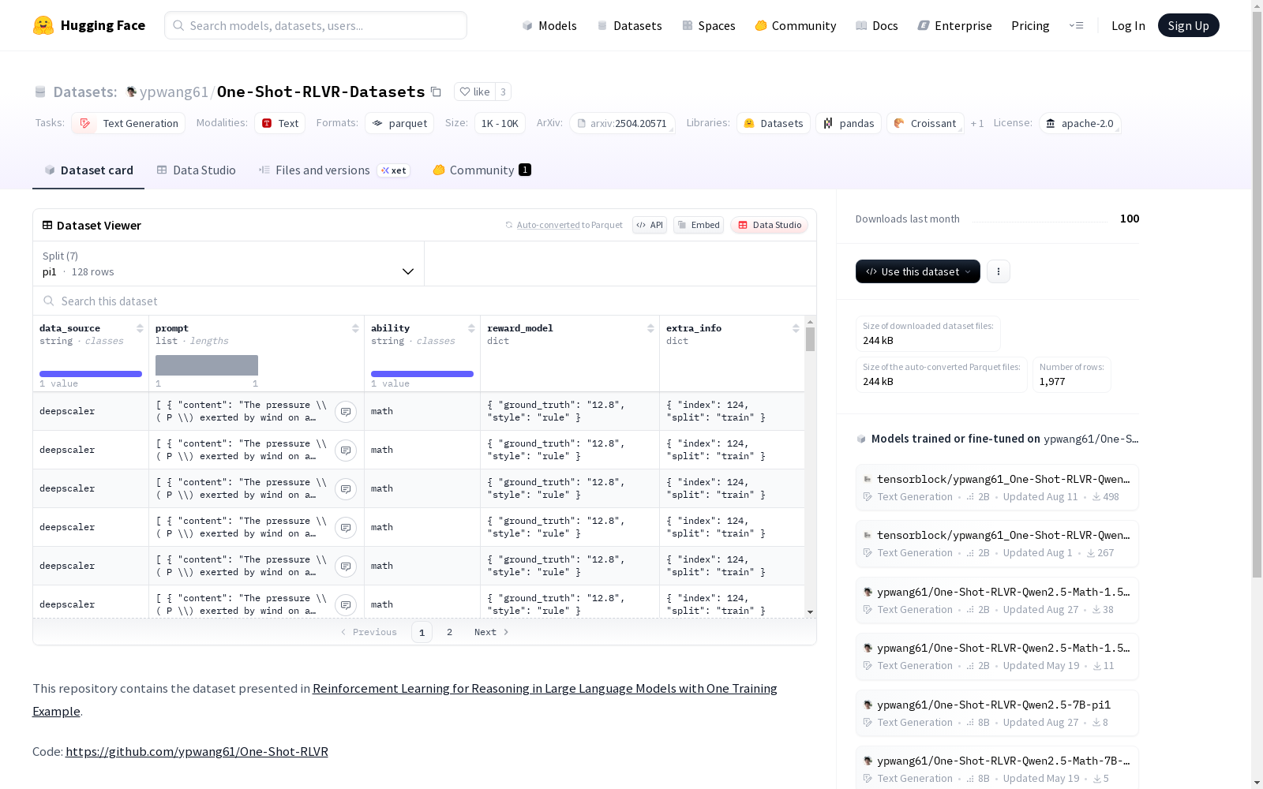Screen dimensions: 1263x789
Task: Open comment icon in fourth prompt row
Action: click(x=346, y=528)
